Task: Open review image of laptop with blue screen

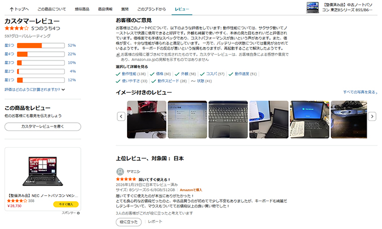Action: tap(309, 120)
